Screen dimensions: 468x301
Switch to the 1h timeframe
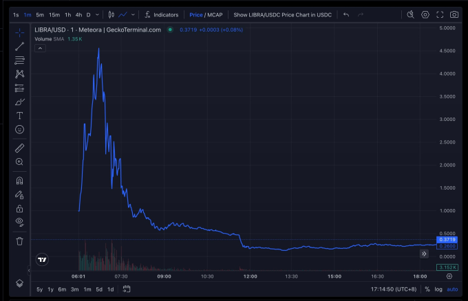pos(68,15)
